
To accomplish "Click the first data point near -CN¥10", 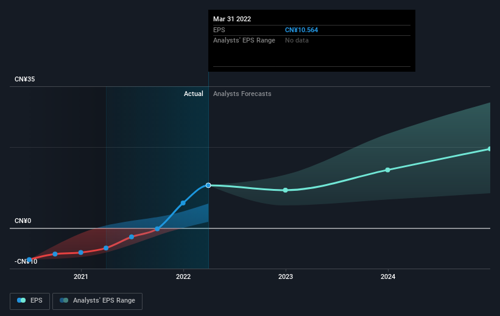I will [29, 259].
